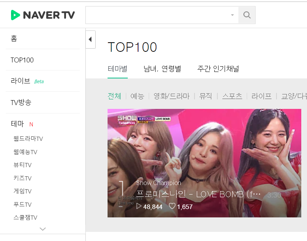Click the NAVER TV logo

tap(43, 15)
